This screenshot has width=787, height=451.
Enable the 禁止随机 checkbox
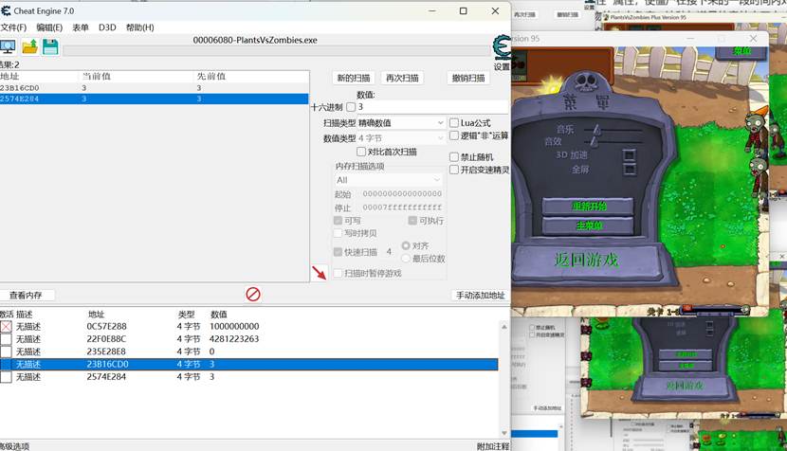point(454,157)
